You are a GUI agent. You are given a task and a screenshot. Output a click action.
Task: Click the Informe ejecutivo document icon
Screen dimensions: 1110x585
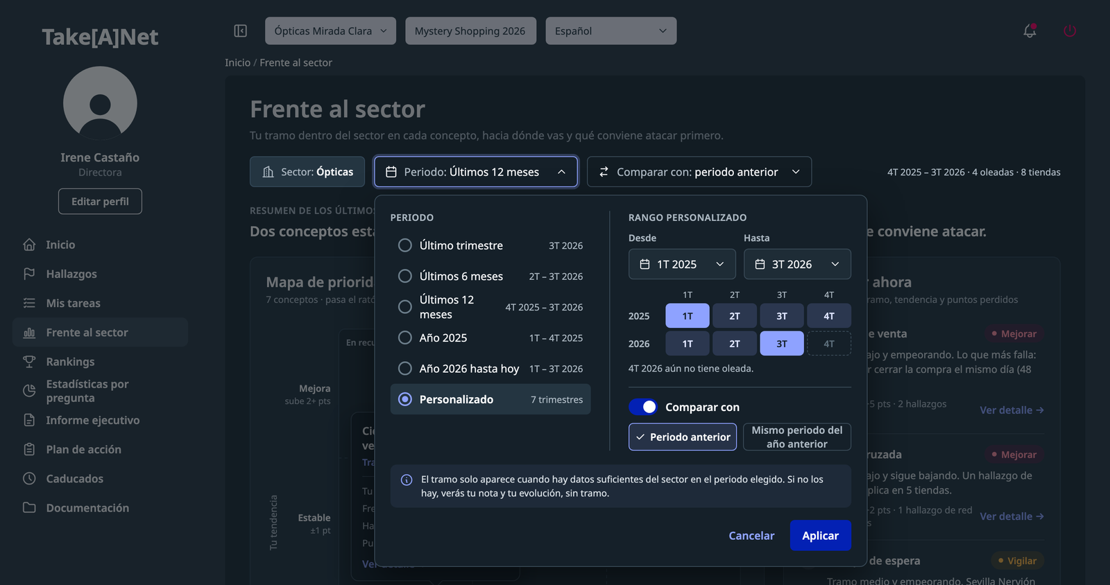pyautogui.click(x=29, y=420)
